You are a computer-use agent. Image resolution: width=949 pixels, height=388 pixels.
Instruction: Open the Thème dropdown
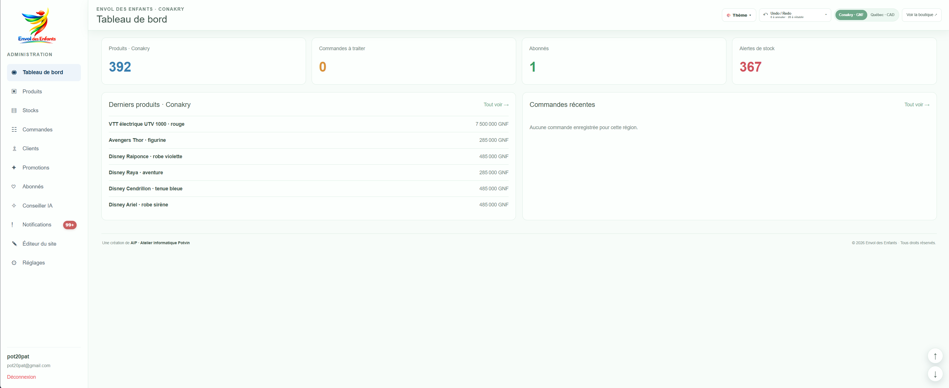(739, 15)
